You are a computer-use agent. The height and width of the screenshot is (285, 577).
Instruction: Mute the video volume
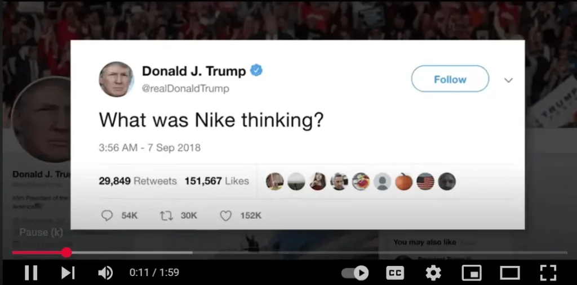105,273
